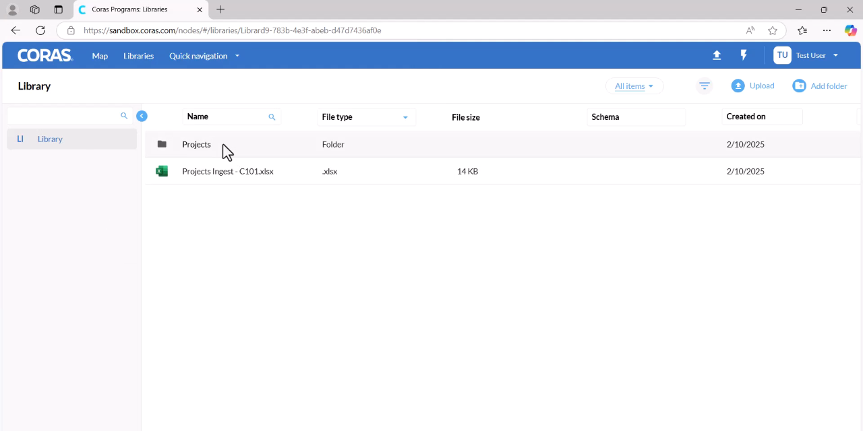
Task: Click the 14 KB file size cell
Action: [467, 171]
